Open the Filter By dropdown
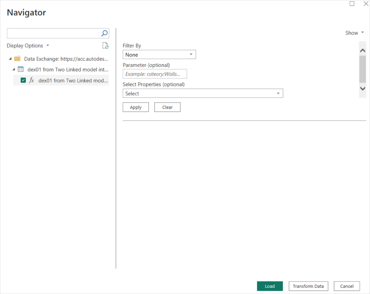 tap(159, 55)
